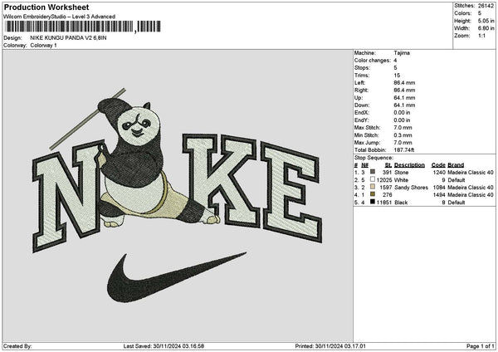The image size is (498, 352).
Task: Click stitch count 11851 in Black row
Action: [x=384, y=203]
